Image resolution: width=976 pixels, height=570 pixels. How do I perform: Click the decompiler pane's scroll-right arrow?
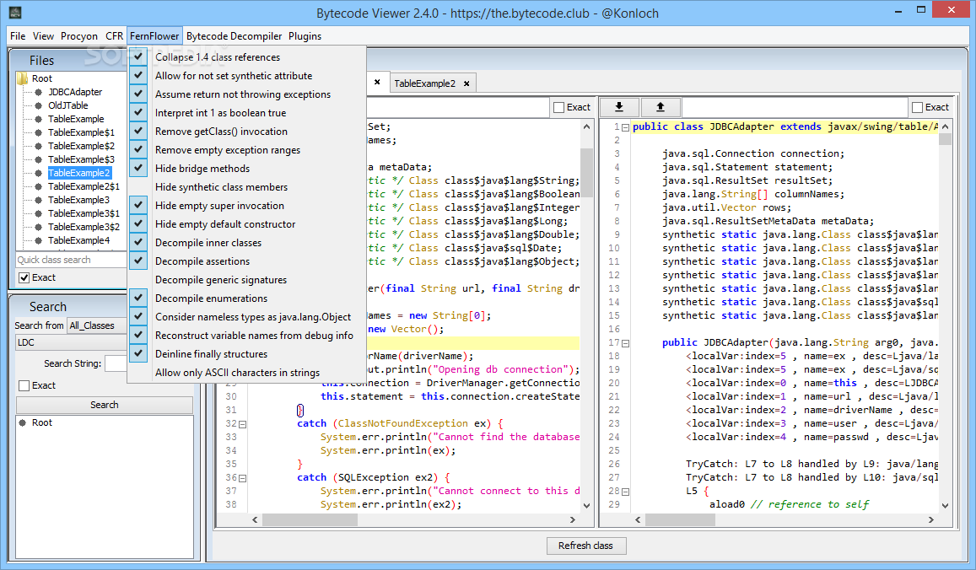(x=573, y=519)
